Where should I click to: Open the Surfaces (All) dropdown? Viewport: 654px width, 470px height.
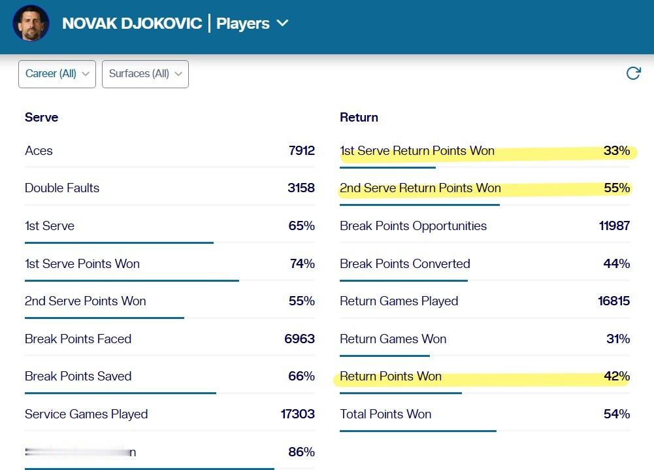click(145, 74)
